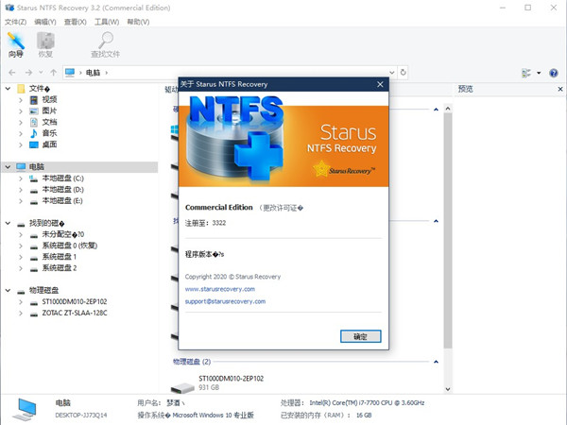Navigate up one level arrow
The height and width of the screenshot is (425, 567).
tap(54, 73)
